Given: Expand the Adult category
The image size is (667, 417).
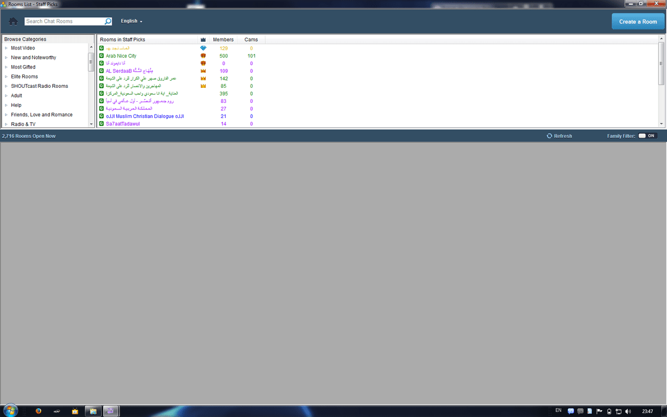Looking at the screenshot, I should [x=16, y=95].
